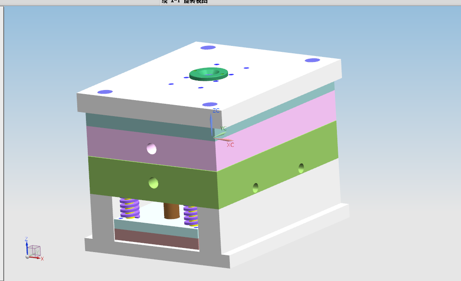Select the XC axis label of WCS

[x=230, y=145]
